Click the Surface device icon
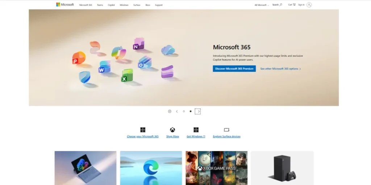 click(226, 130)
